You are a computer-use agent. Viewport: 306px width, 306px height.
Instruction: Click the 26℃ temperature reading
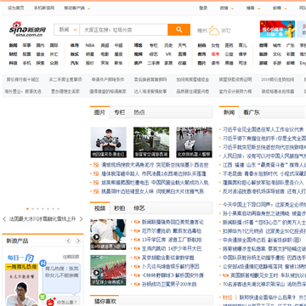click(226, 31)
